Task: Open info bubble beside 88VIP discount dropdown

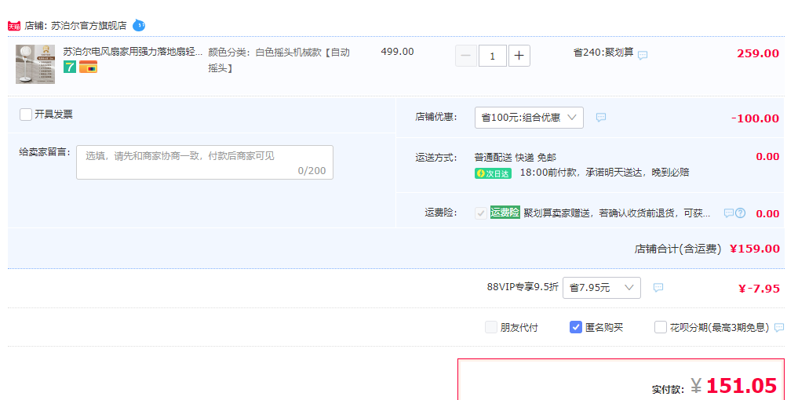Action: 658,288
